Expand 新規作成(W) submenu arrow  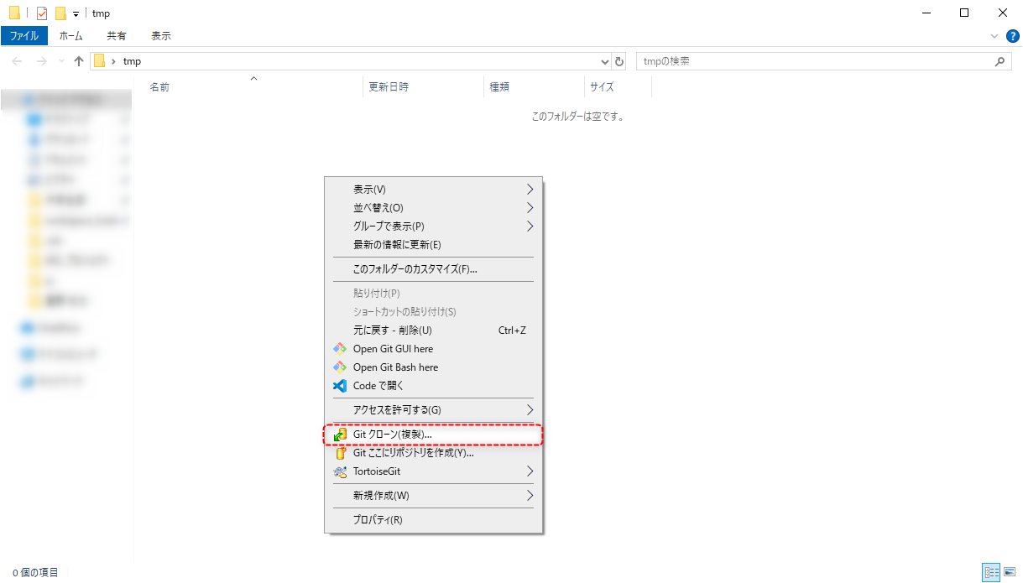[x=530, y=496]
